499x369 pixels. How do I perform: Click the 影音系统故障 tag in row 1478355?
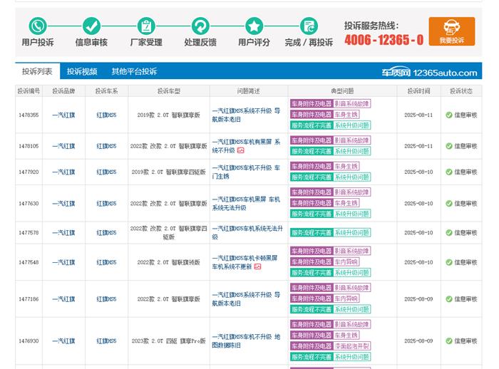click(351, 103)
